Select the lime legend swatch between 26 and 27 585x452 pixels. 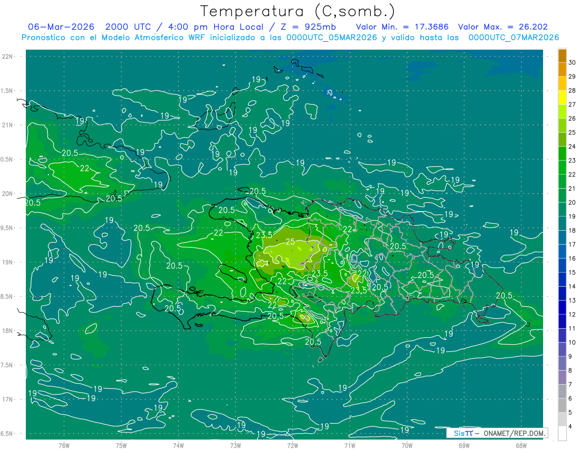[562, 112]
